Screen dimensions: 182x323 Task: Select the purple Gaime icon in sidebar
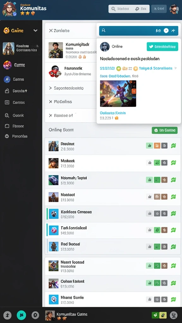[x=8, y=65]
